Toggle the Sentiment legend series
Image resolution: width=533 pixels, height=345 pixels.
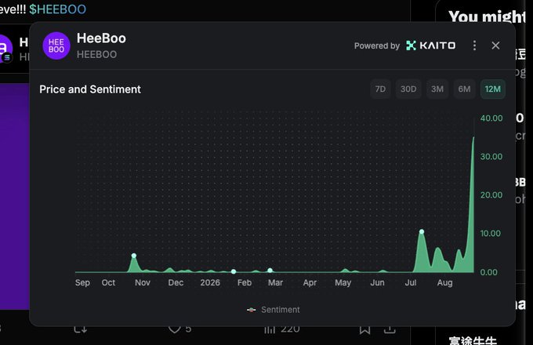click(x=274, y=310)
